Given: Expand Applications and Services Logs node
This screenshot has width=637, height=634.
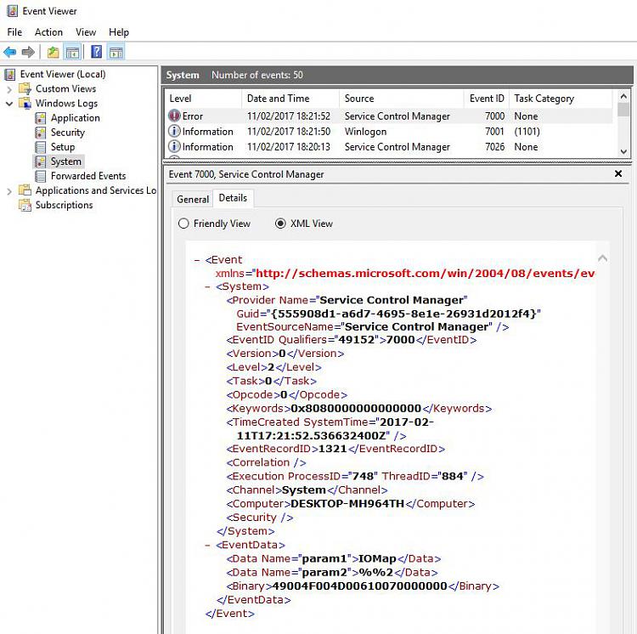Looking at the screenshot, I should pos(9,191).
